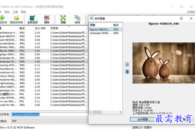Screen dimensions: 195x129
Task: Select the office-459877... file row
Action: point(44,87)
